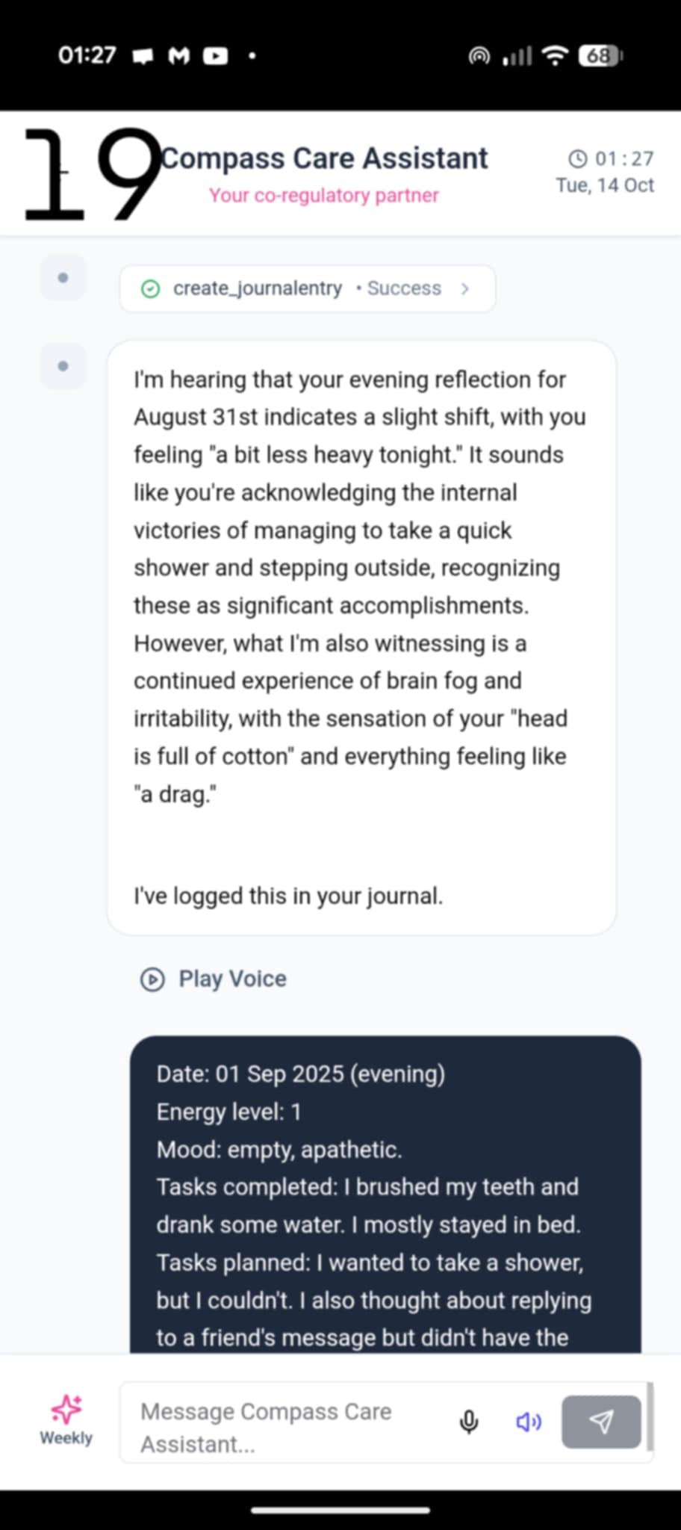Click the green success checkmark icon

pos(150,288)
